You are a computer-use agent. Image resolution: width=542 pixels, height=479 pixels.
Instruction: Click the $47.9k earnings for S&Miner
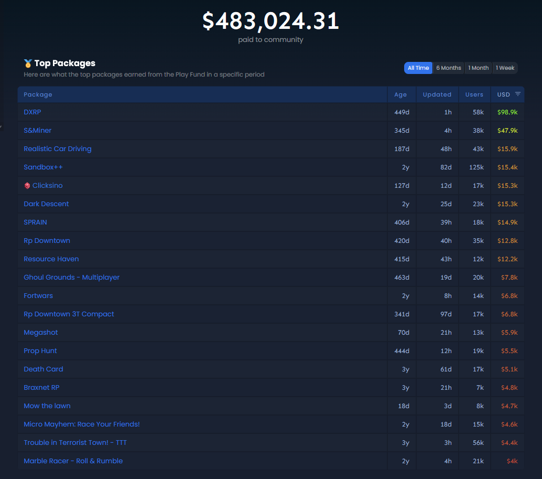pyautogui.click(x=507, y=131)
